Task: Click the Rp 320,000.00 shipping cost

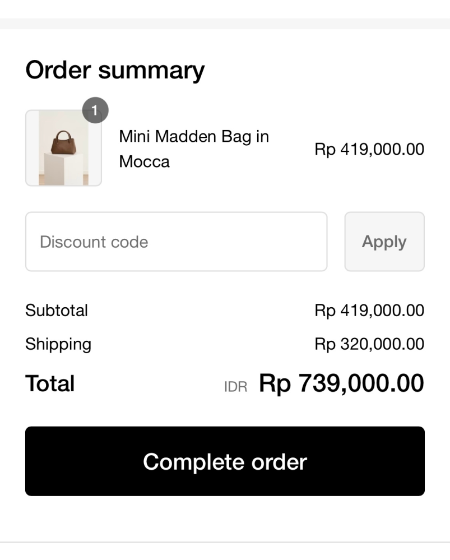Action: (369, 344)
